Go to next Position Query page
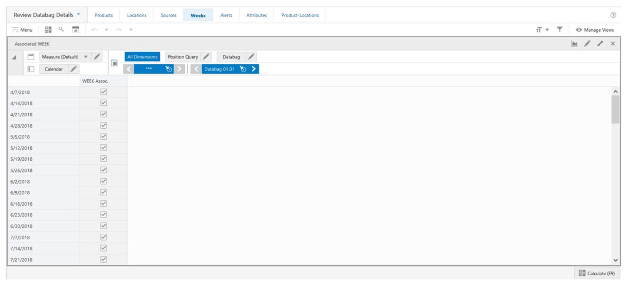626x284 pixels. pos(180,69)
